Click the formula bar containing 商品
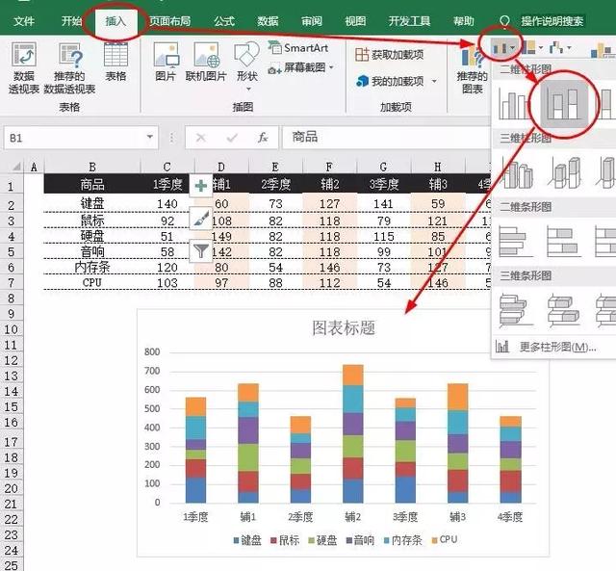This screenshot has height=571, width=616. click(x=387, y=138)
